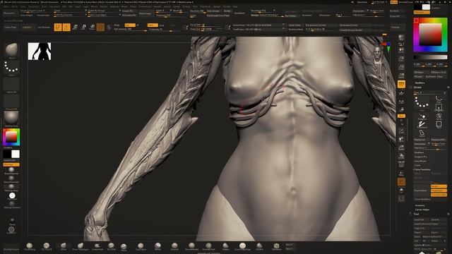The height and width of the screenshot is (254, 452).
Task: Pick the CurveTubeSnap brush
Action: point(243,246)
